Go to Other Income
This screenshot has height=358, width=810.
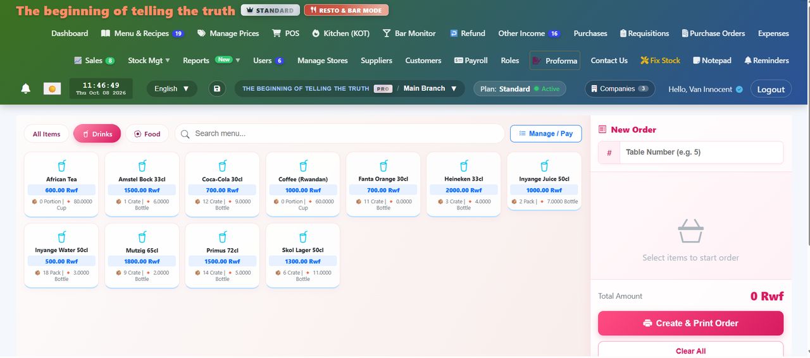(x=529, y=33)
